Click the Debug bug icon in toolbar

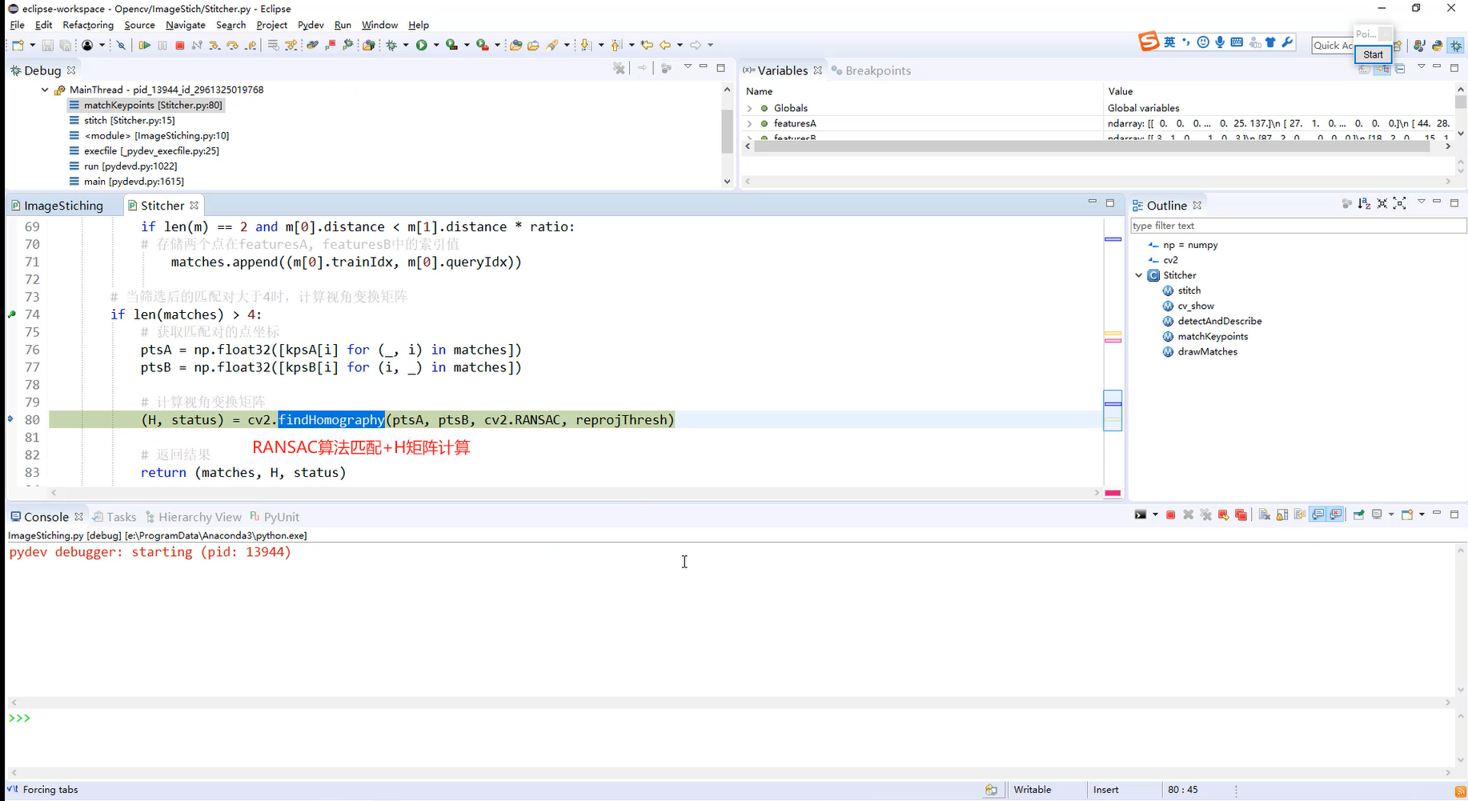click(390, 45)
